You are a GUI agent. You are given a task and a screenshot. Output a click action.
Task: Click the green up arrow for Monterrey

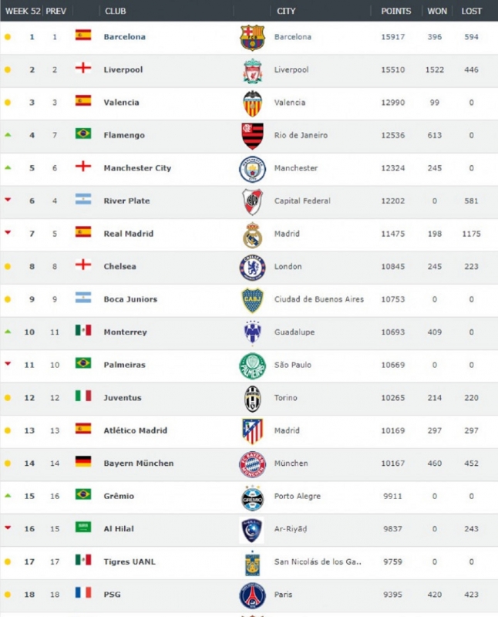[8, 332]
